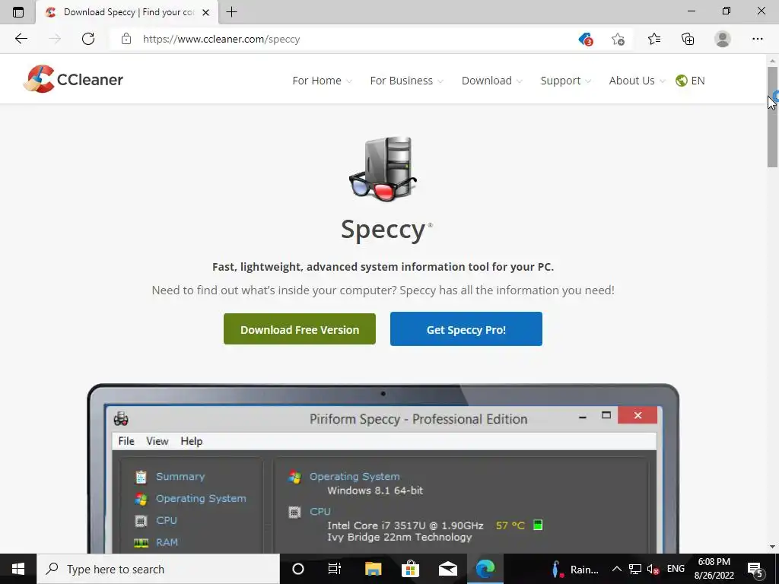
Task: Click the vertical scrollbar thumb
Action: point(772,116)
